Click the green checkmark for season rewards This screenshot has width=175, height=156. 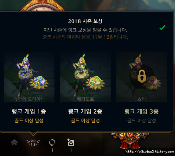tap(162, 28)
